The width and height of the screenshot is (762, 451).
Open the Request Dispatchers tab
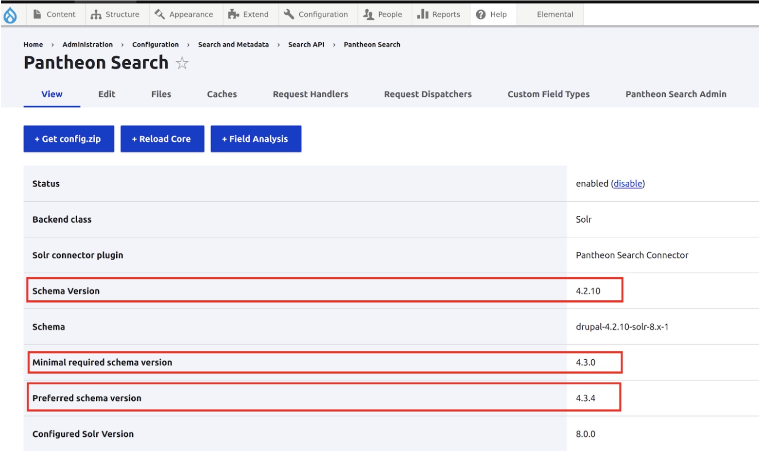click(428, 94)
